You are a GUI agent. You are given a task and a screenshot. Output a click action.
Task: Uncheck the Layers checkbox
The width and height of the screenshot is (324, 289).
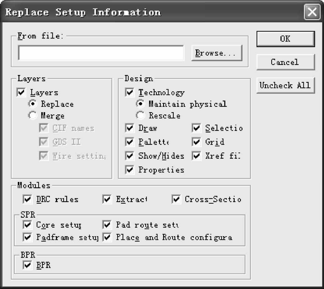point(22,93)
